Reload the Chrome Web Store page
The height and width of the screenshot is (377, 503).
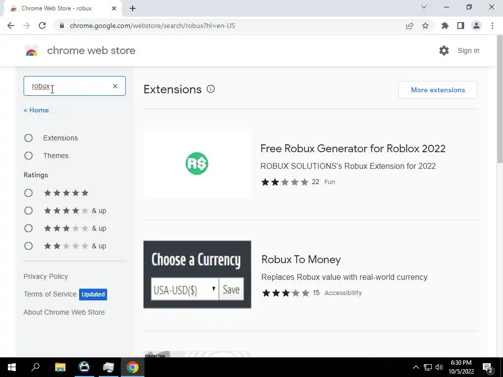42,26
